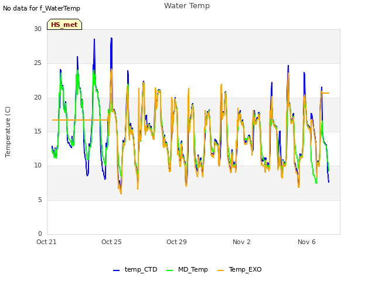Click the Oct 25 x-axis tick label
375x281 pixels.
click(x=111, y=242)
